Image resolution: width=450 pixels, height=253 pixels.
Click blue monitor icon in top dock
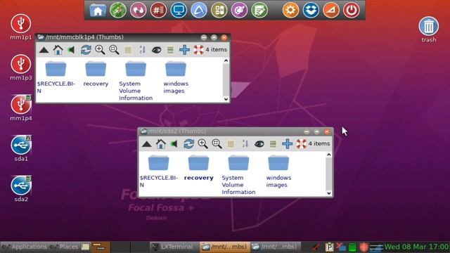(179, 11)
